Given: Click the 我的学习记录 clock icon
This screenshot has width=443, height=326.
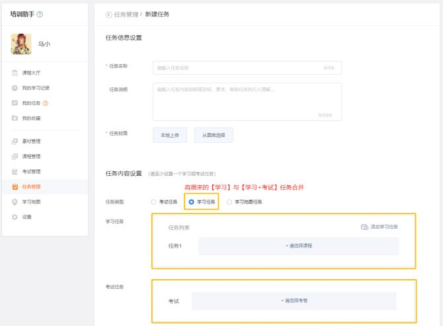Looking at the screenshot, I should point(15,88).
